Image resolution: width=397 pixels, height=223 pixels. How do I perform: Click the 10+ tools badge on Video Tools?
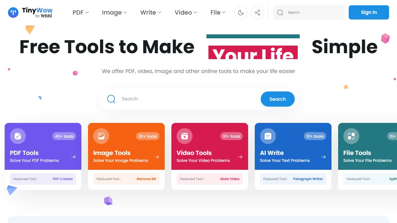click(x=231, y=136)
